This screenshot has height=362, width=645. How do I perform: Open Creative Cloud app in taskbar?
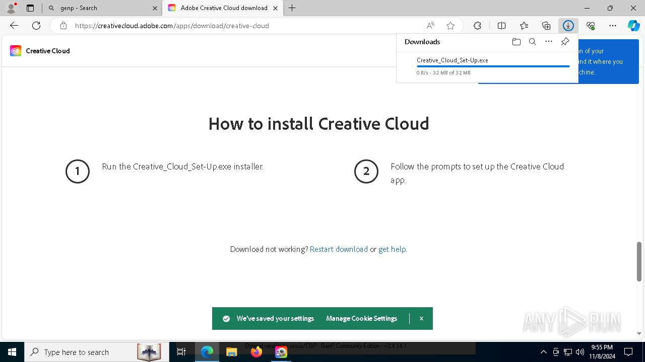[x=281, y=352]
